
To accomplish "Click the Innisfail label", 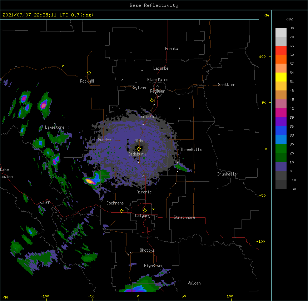I will (148, 117).
